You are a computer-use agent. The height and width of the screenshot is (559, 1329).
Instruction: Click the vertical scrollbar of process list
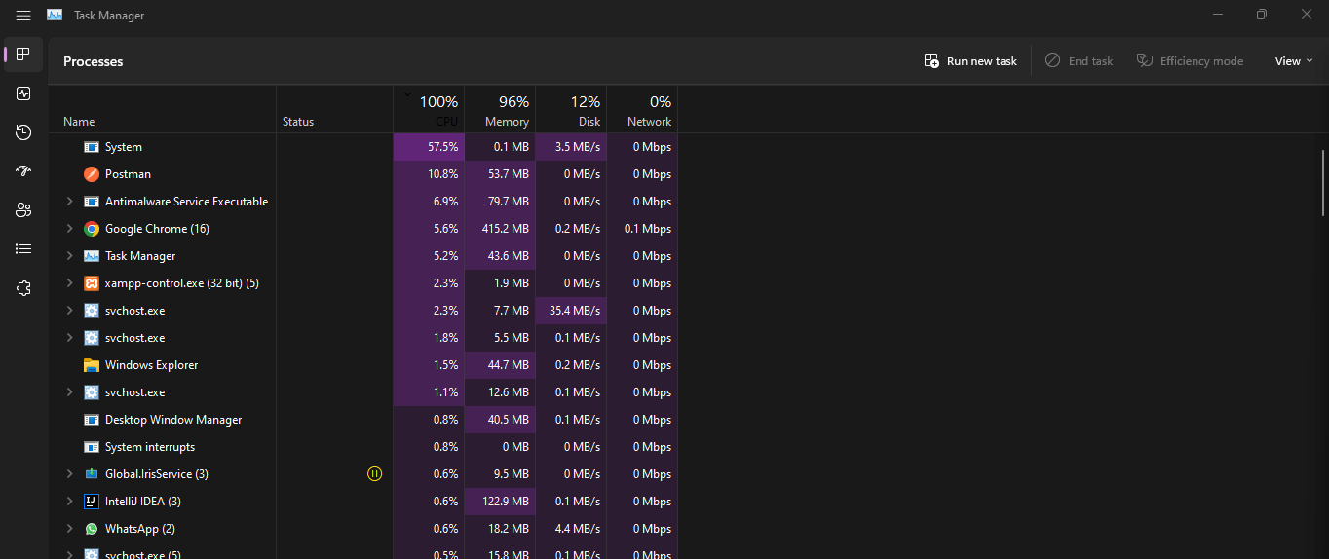coord(1322,183)
